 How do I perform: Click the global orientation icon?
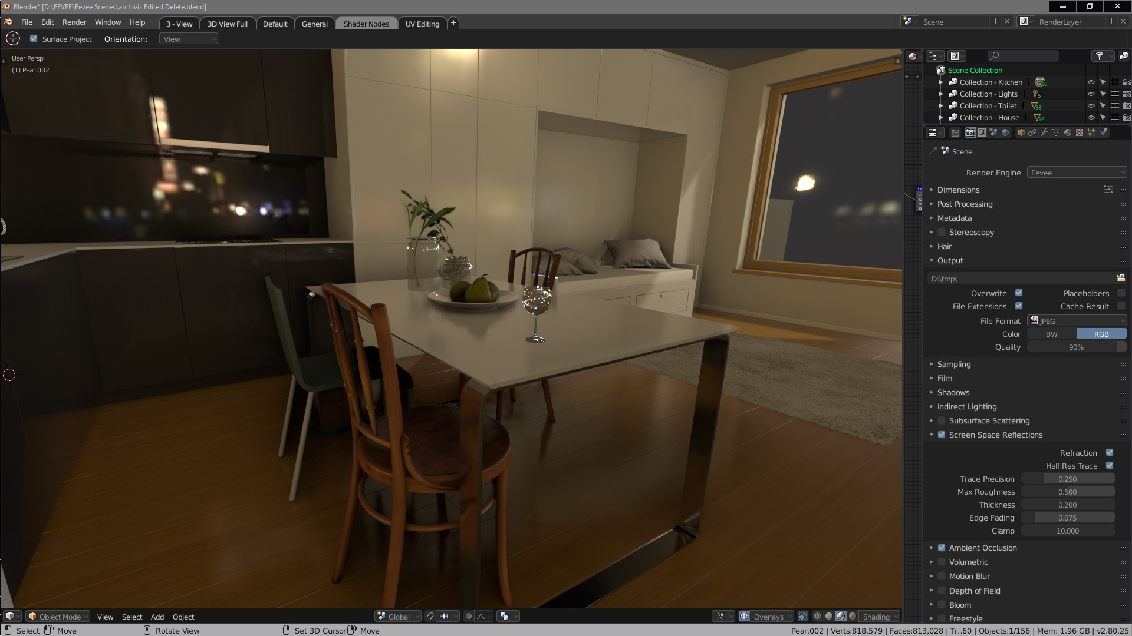click(380, 616)
